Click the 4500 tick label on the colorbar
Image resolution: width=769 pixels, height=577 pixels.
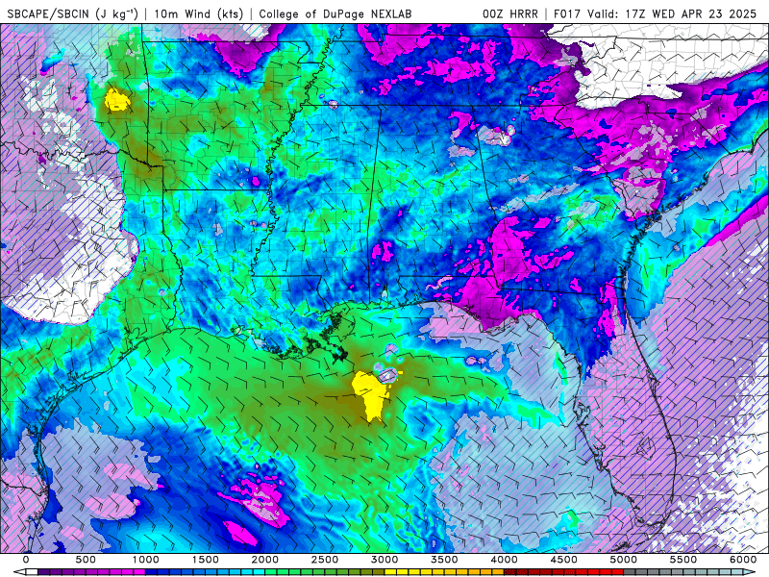[x=564, y=560]
